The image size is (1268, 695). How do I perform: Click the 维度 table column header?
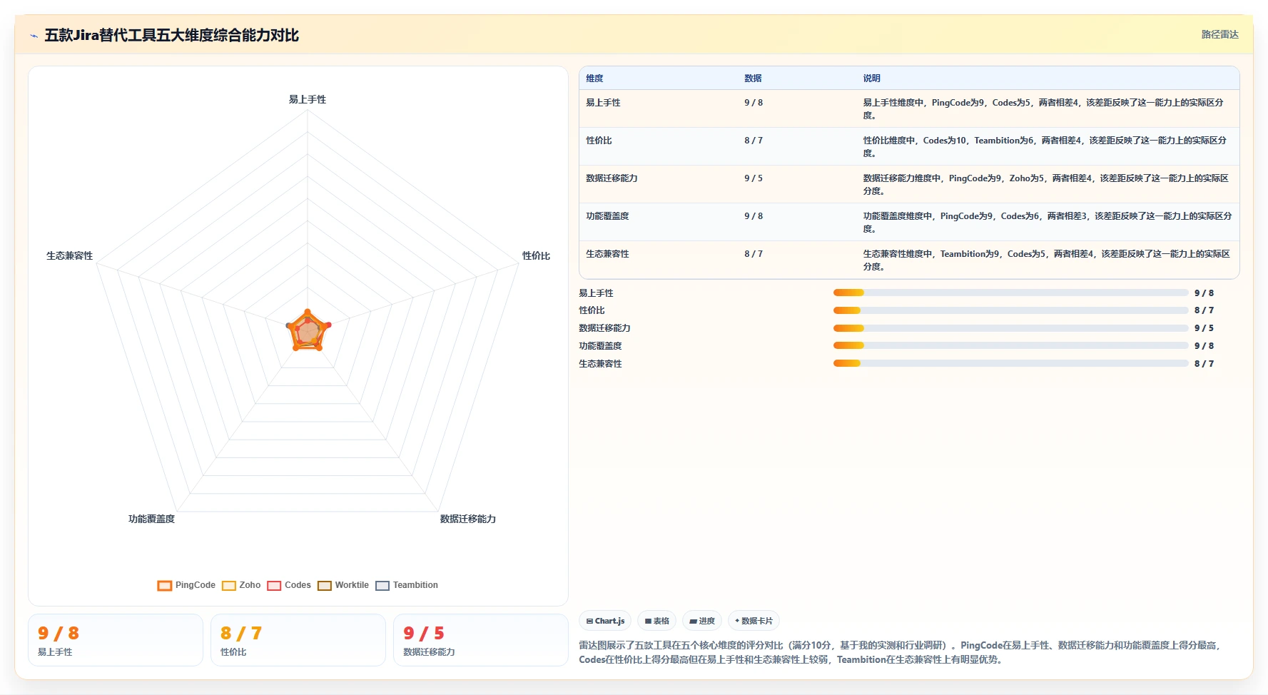click(594, 78)
